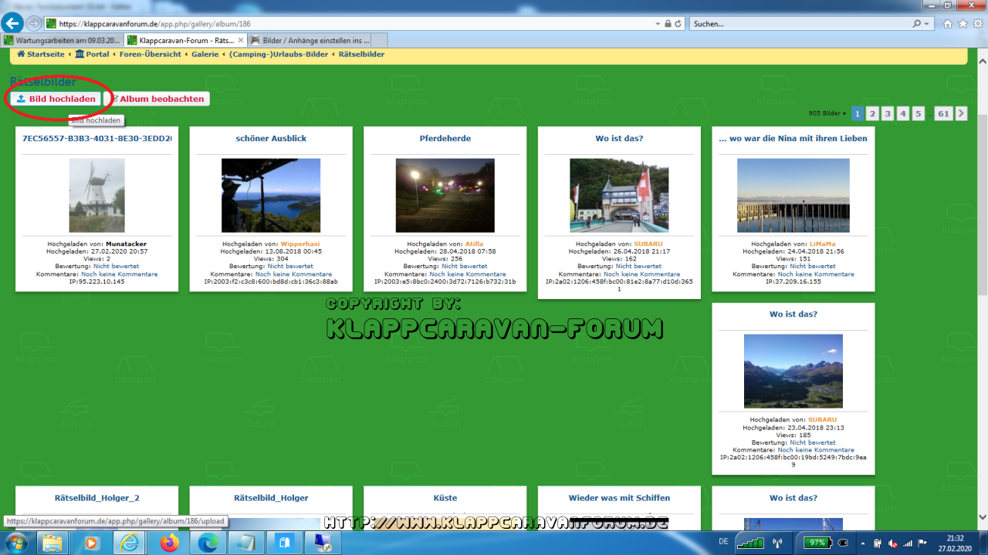Go to next gallery page arrow
This screenshot has width=988, height=555.
click(x=961, y=113)
